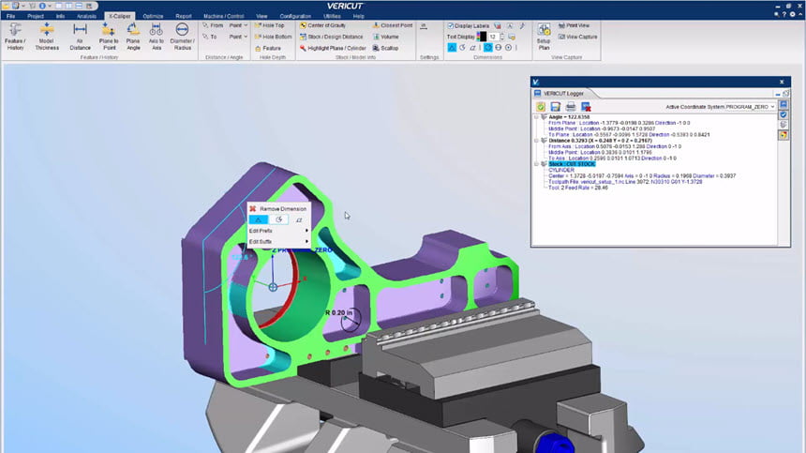This screenshot has height=453, width=806.
Task: Click the delete dimensions icon beside Display Labels
Action: point(497,25)
